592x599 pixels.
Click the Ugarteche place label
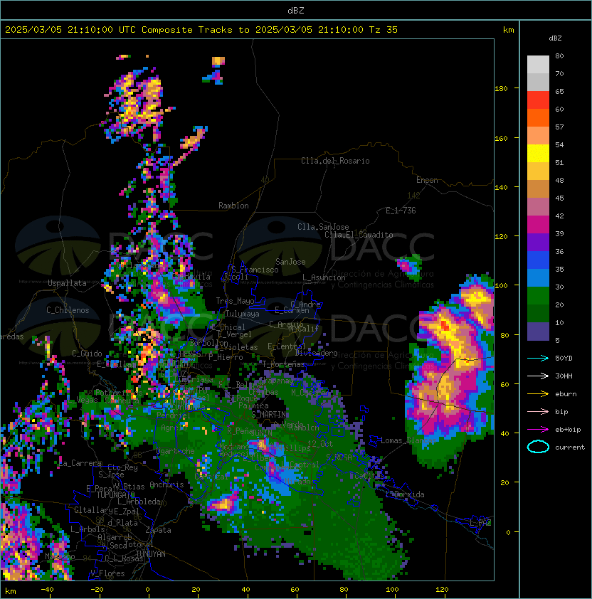(x=176, y=452)
